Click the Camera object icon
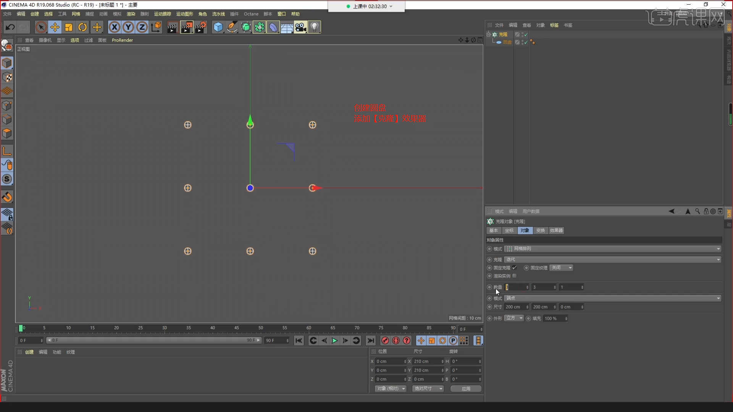 [300, 27]
